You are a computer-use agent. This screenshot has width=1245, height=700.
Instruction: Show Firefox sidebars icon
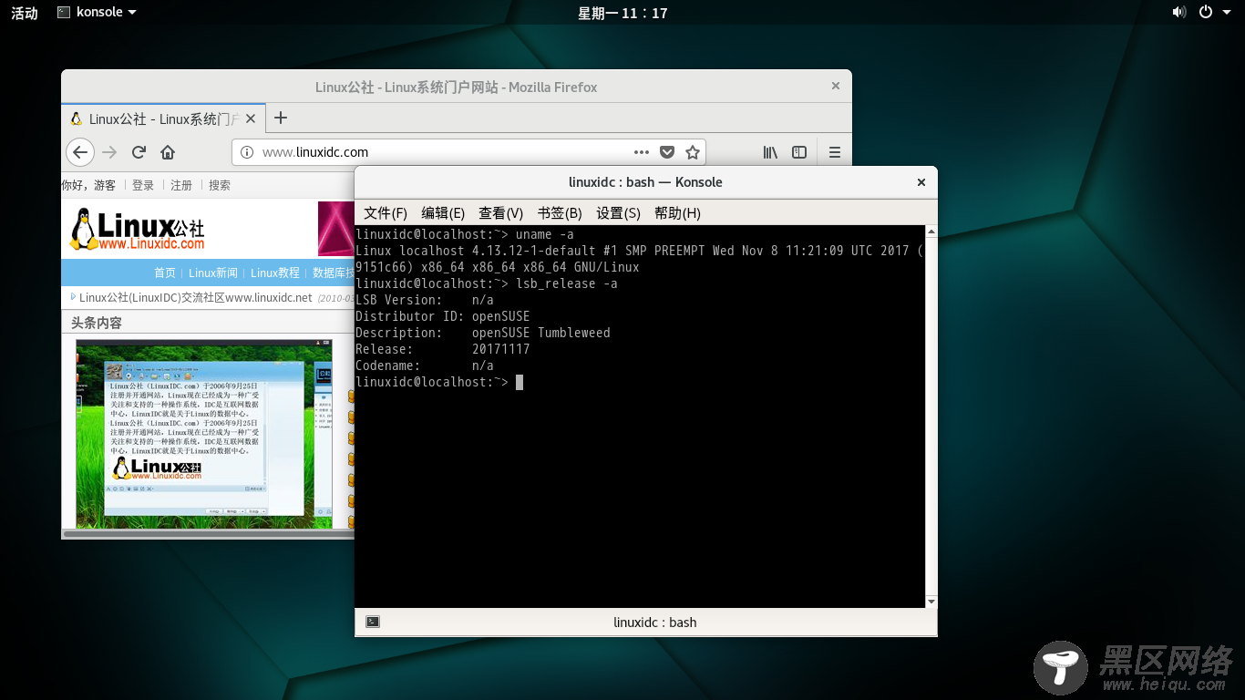[799, 152]
